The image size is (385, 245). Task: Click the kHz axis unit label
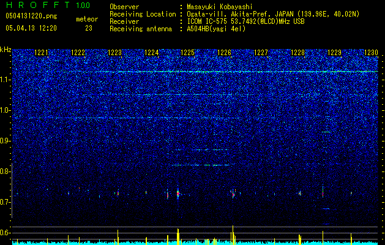(x=6, y=50)
